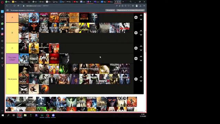
Task: Select the Heavy Rain thumbnail
Action: tap(24, 69)
